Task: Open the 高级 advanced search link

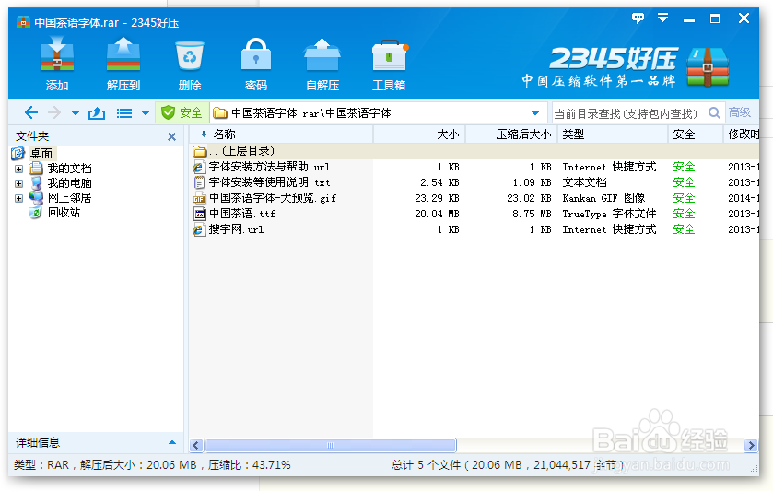Action: (x=740, y=112)
